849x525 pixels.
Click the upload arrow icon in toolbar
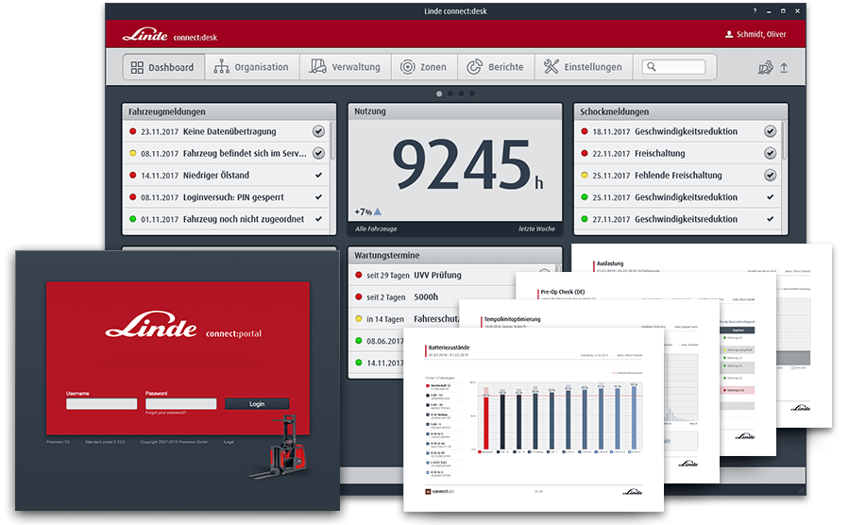point(783,68)
